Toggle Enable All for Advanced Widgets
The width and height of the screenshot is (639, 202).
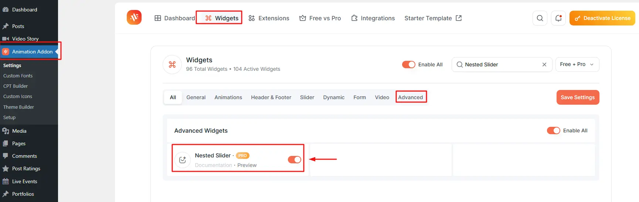tap(554, 130)
